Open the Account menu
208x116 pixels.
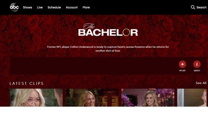[72, 8]
